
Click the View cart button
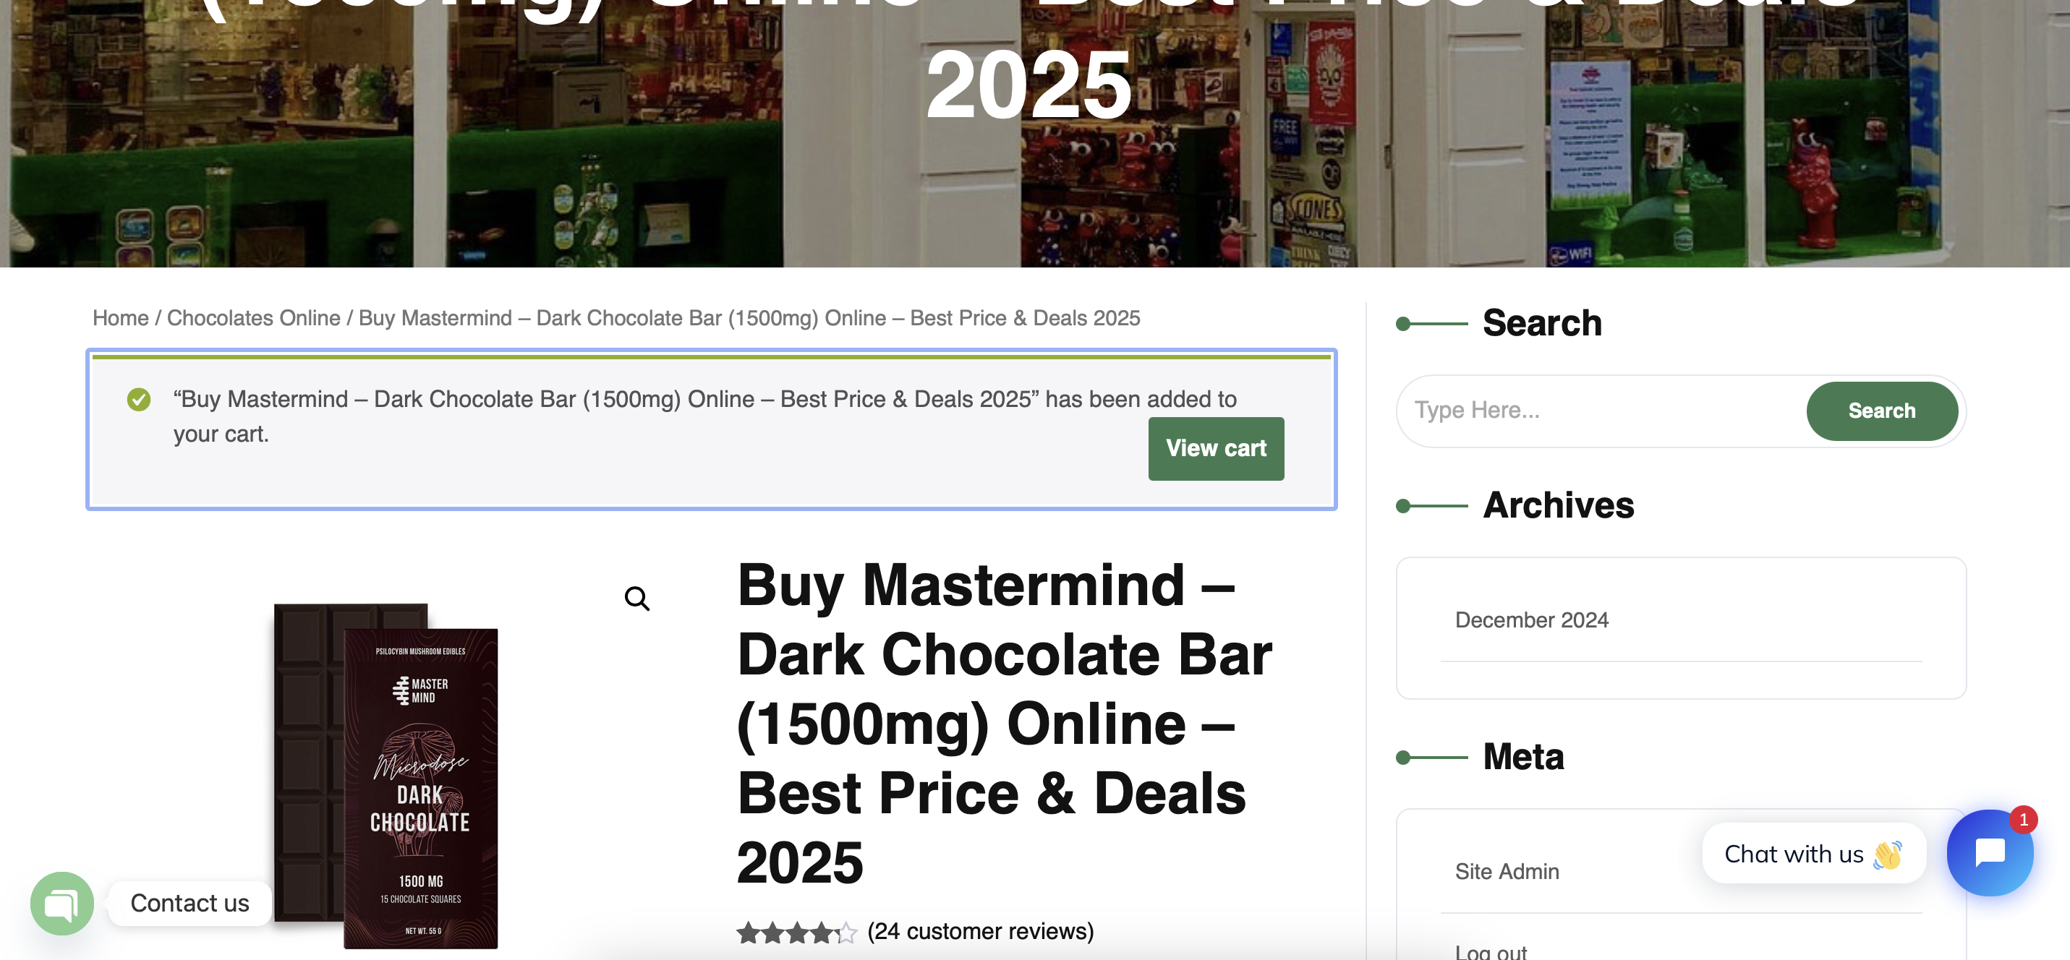point(1216,448)
